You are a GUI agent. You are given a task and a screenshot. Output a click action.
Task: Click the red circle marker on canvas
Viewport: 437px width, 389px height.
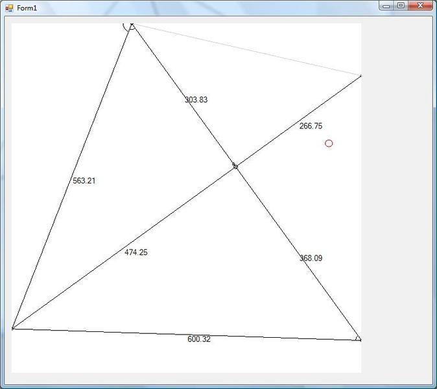[x=329, y=143]
